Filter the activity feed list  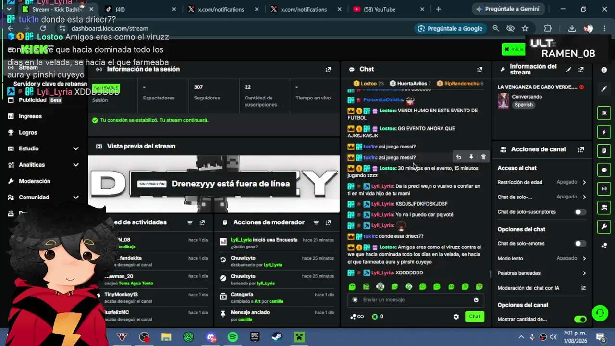[190, 222]
